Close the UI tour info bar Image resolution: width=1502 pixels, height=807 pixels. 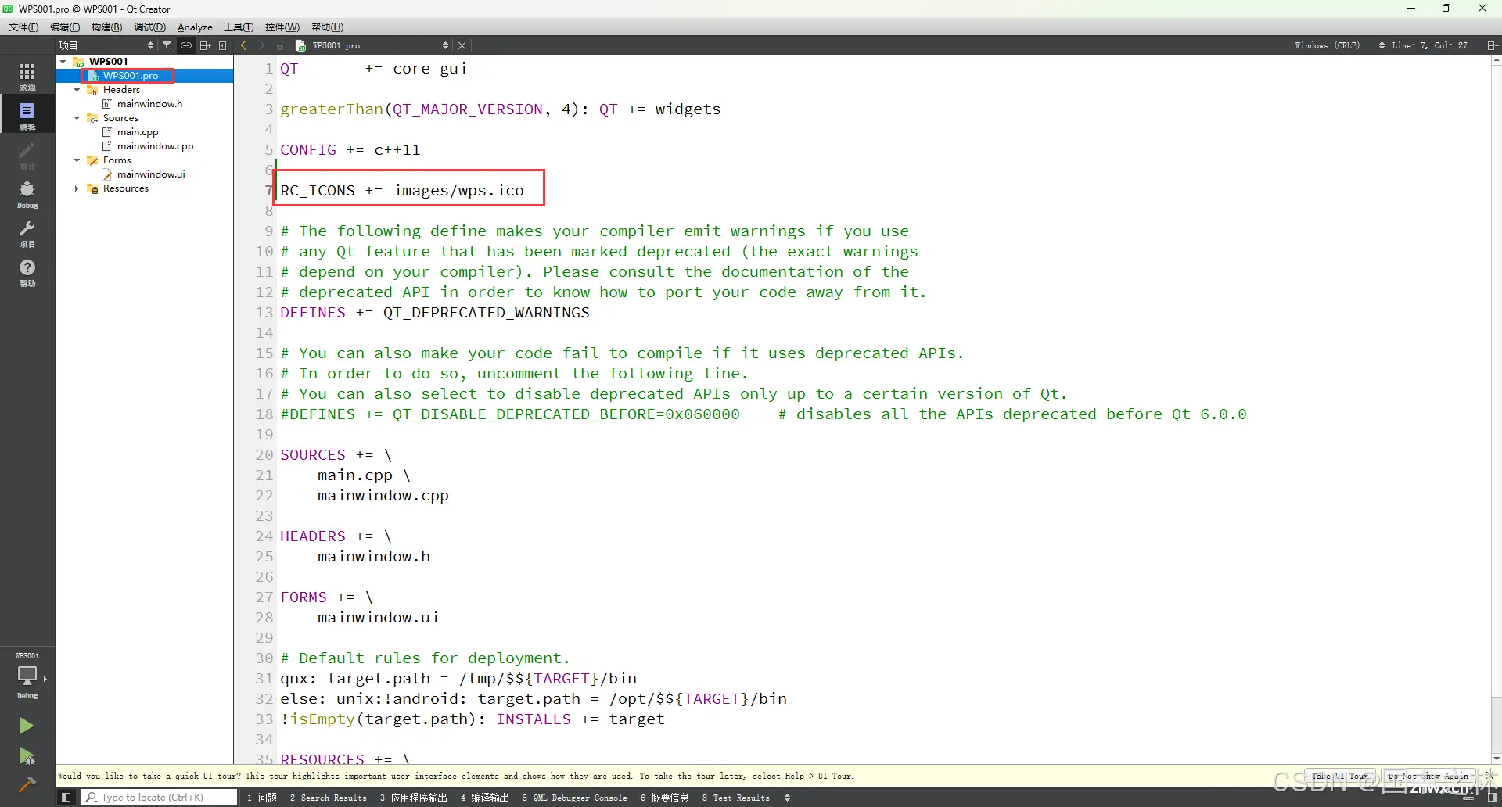(1489, 776)
